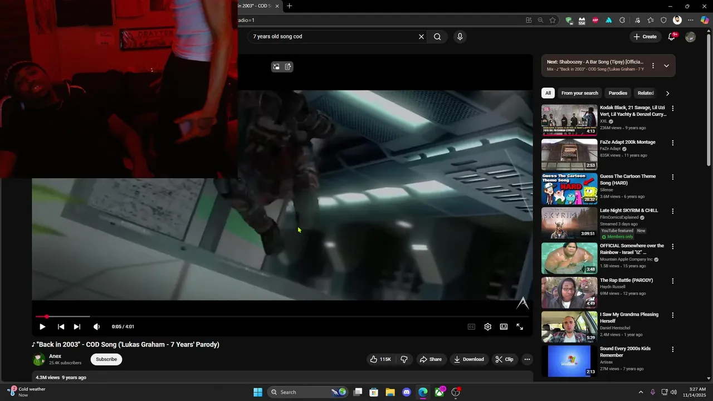
Task: Open browser Favorites list
Action: click(x=651, y=20)
